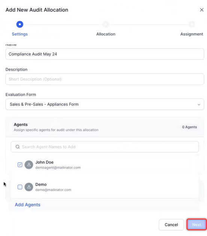
Task: Click the Cancel button
Action: (171, 225)
